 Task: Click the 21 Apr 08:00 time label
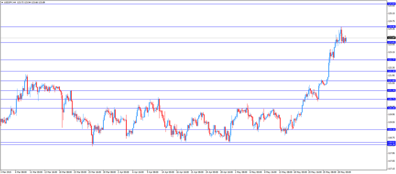tap(197, 172)
